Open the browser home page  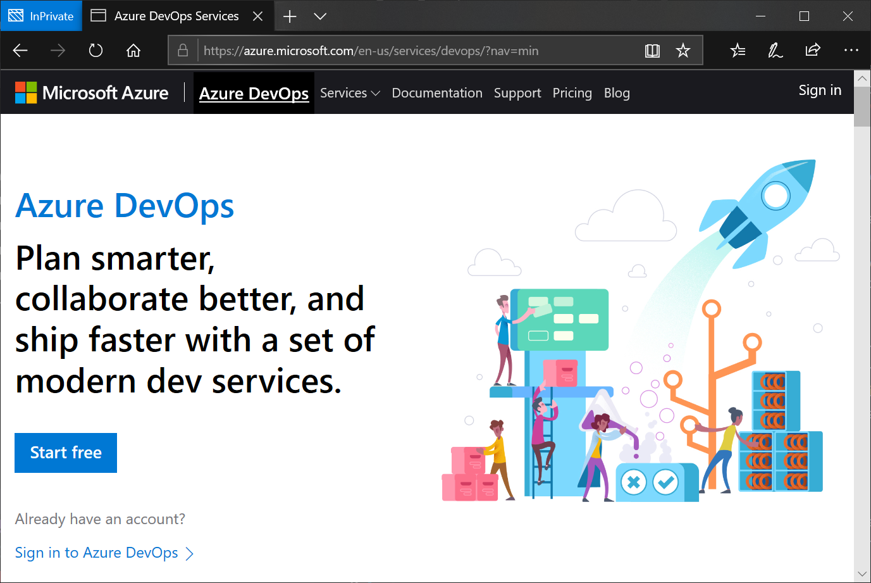[133, 51]
